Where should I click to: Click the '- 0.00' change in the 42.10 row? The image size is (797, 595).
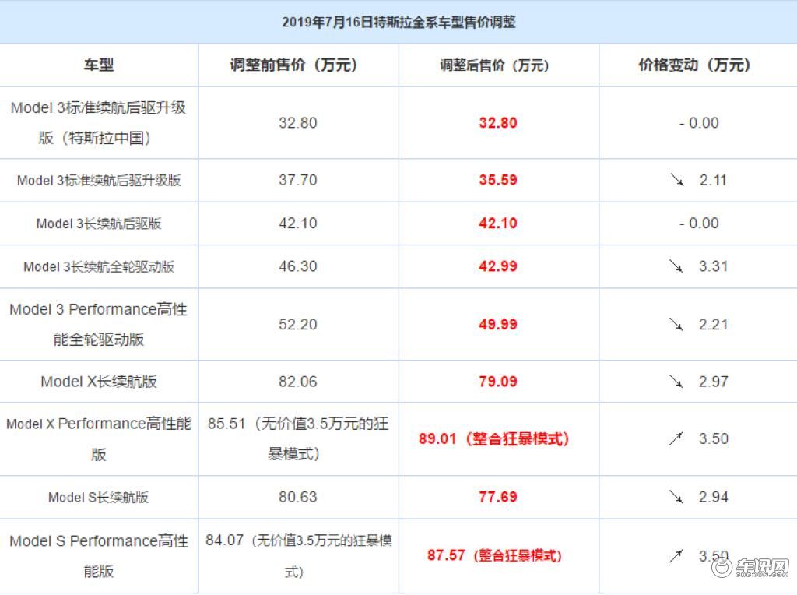pyautogui.click(x=699, y=224)
